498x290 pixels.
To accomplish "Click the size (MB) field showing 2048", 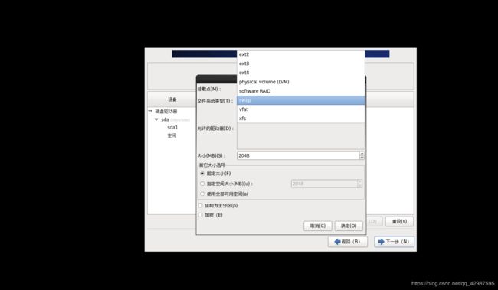I will point(298,156).
